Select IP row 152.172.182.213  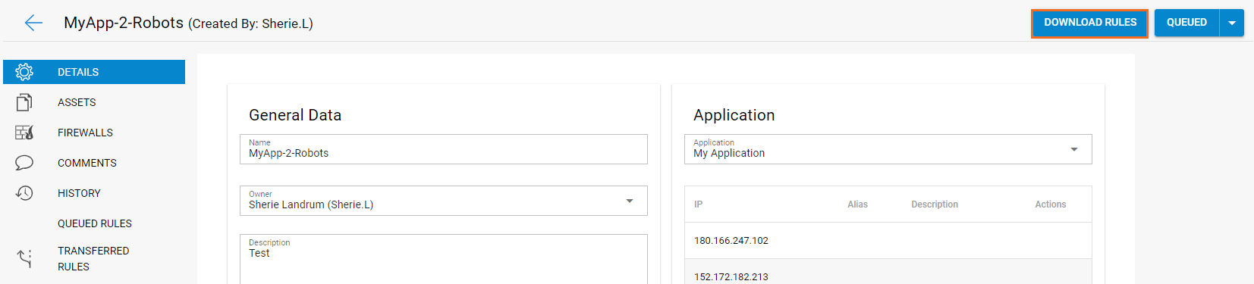pos(888,272)
